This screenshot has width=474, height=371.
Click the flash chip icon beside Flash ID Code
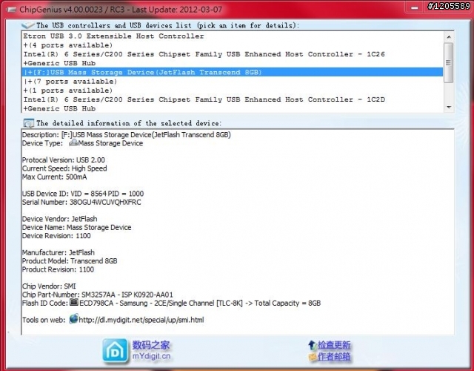click(74, 302)
